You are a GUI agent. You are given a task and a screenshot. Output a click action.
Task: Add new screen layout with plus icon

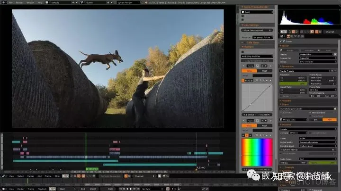tap(73, 3)
